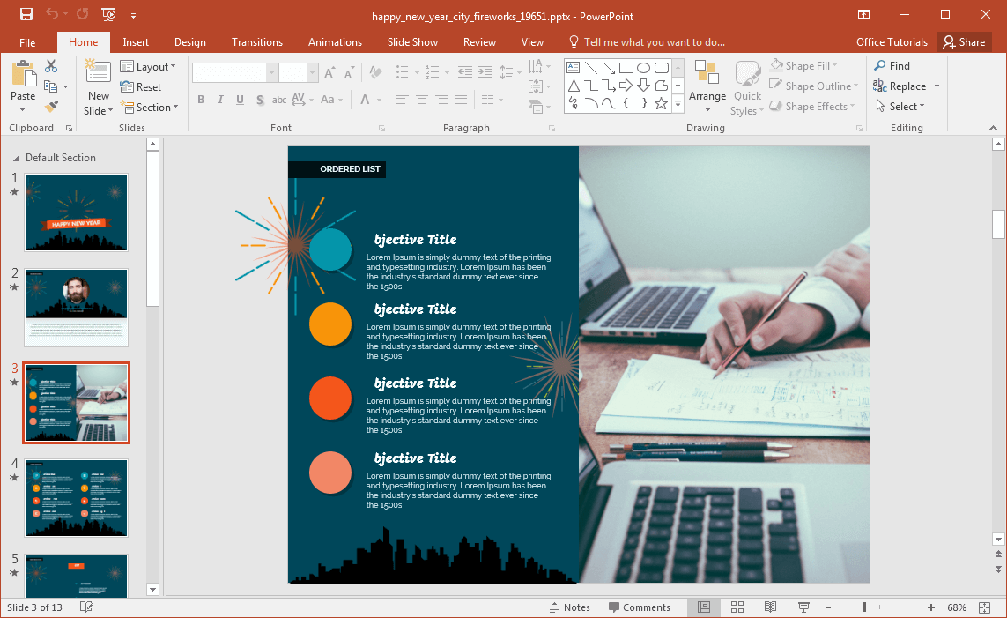Start Slide Show from status bar icon
The height and width of the screenshot is (618, 1007).
(x=803, y=607)
